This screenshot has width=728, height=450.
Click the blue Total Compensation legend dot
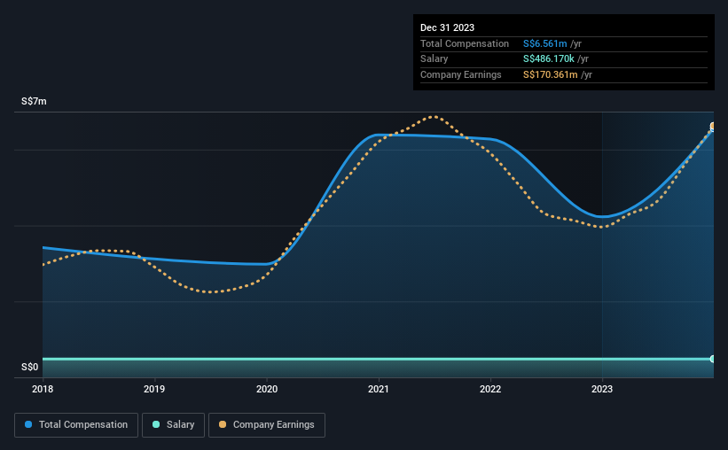28,424
